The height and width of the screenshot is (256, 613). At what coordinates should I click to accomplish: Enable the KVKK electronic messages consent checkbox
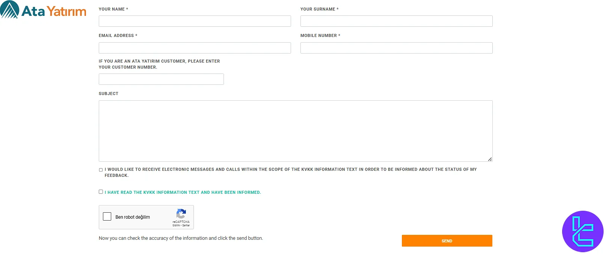point(100,170)
